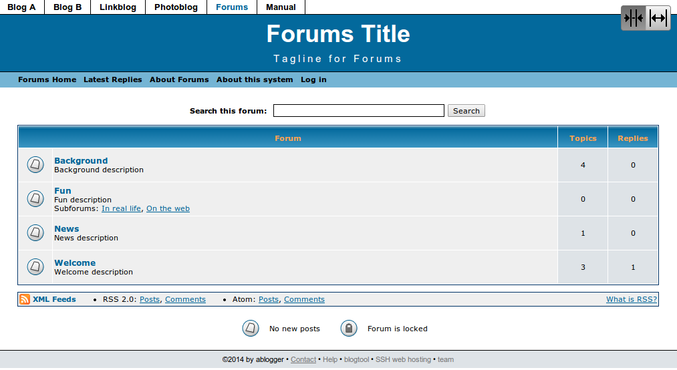Image resolution: width=677 pixels, height=370 pixels.
Task: Click the Forum column header
Action: pyautogui.click(x=288, y=138)
